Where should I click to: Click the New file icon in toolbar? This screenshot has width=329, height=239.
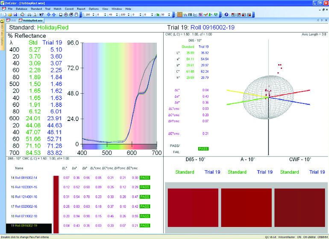click(3, 15)
